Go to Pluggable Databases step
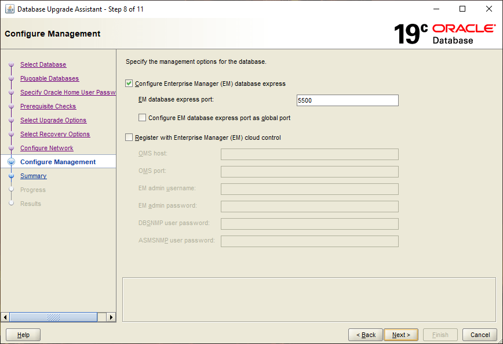Viewport: 503px width, 344px height. point(49,78)
